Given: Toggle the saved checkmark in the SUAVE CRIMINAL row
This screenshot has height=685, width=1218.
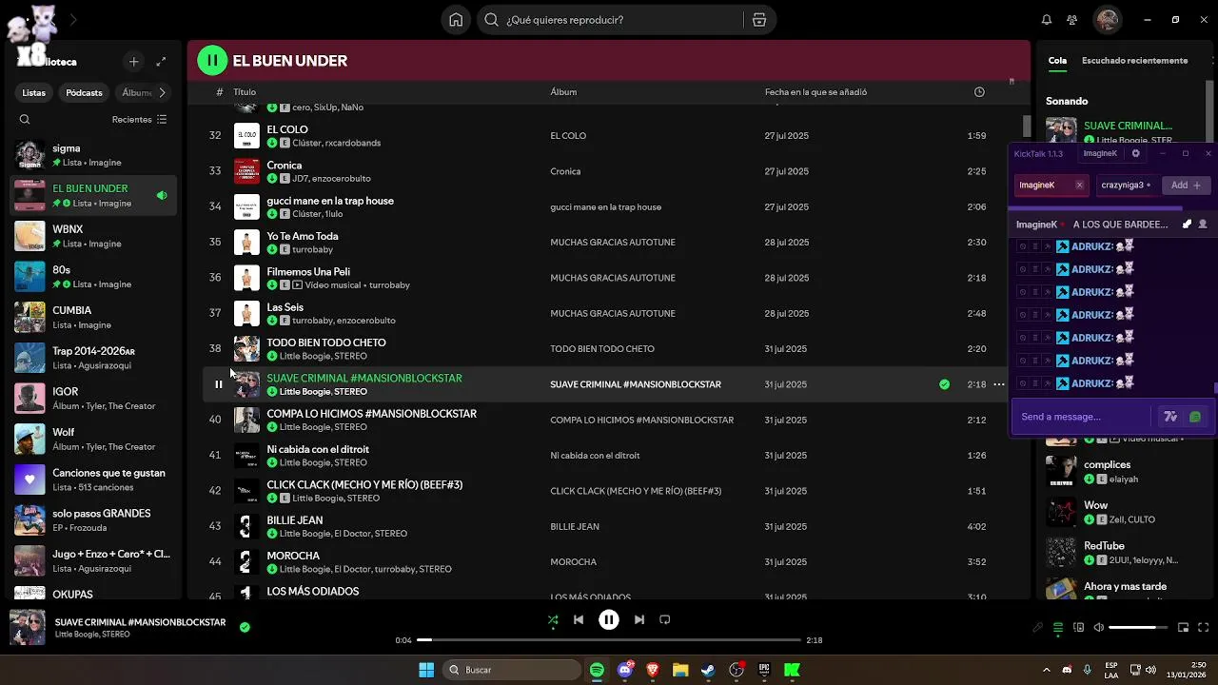Looking at the screenshot, I should pyautogui.click(x=944, y=384).
